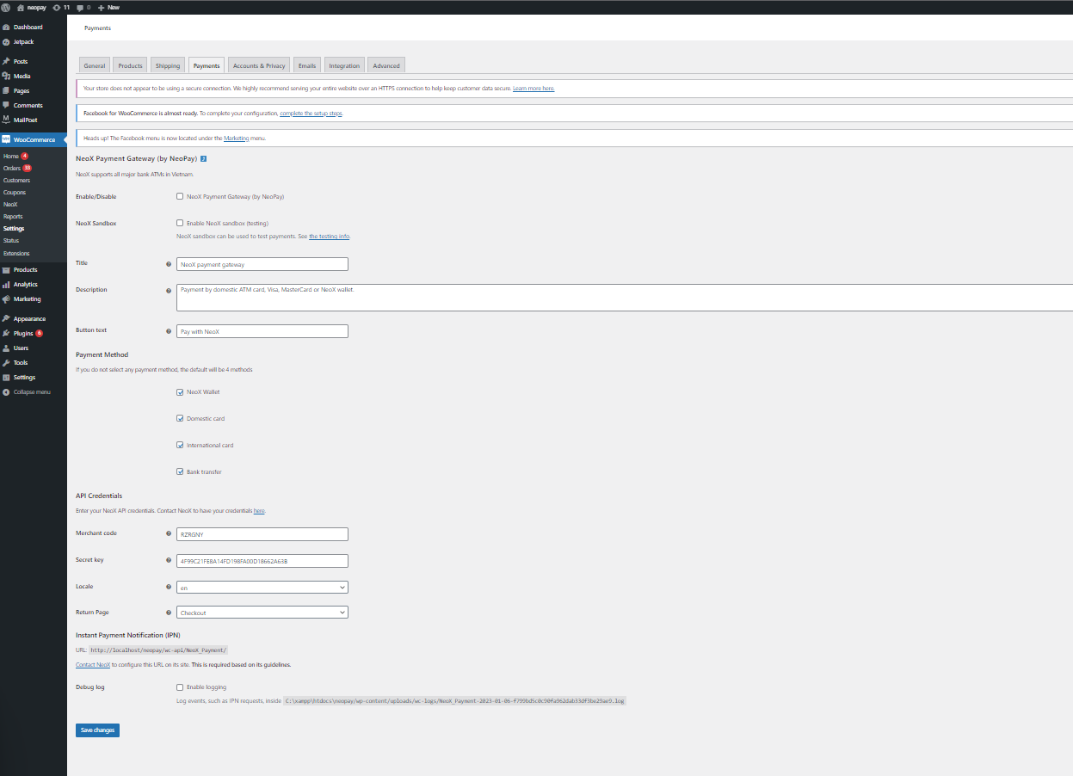Open Dashboard icon in sidebar

coord(6,28)
